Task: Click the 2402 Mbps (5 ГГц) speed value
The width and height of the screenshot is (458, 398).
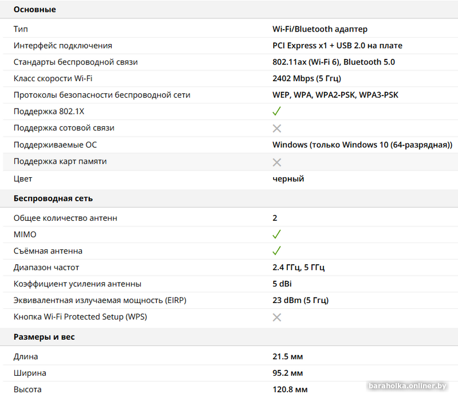Action: tap(307, 78)
